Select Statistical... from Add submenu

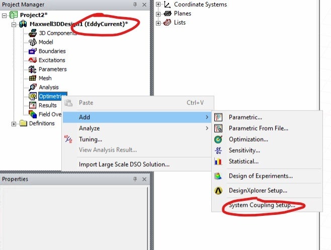pos(267,161)
